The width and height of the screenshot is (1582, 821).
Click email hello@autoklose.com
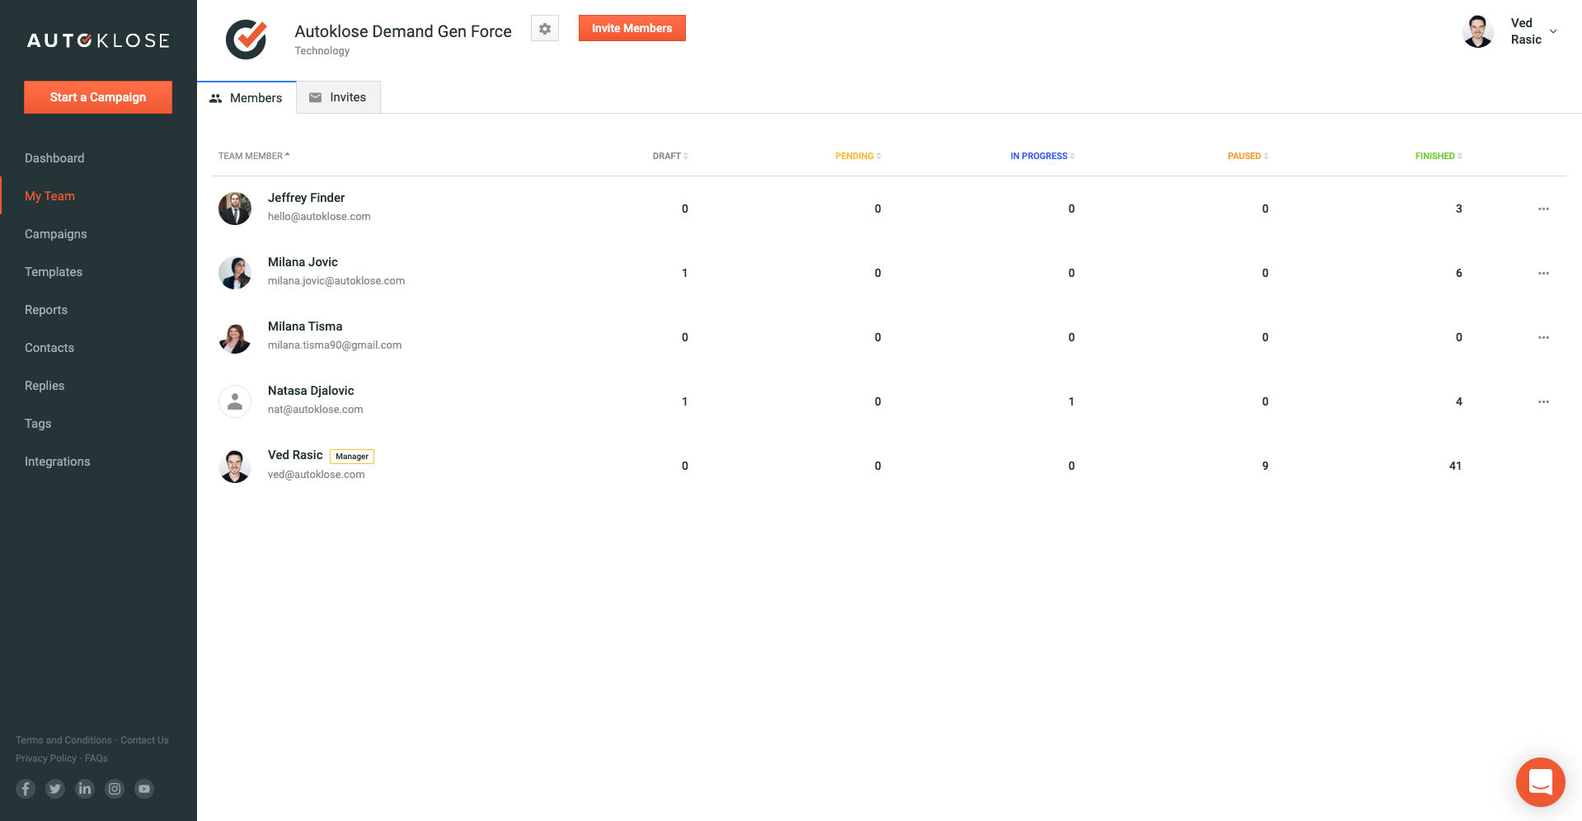[319, 217]
